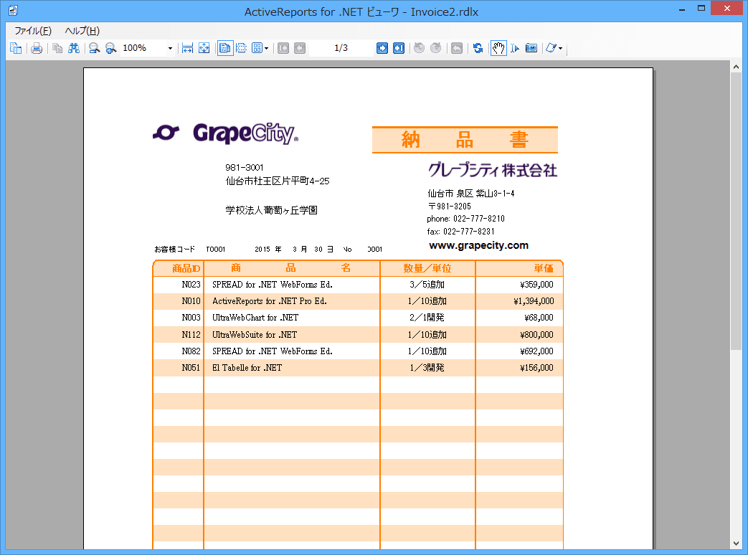The width and height of the screenshot is (748, 555).
Task: Click the 商品ID column header
Action: pos(186,268)
